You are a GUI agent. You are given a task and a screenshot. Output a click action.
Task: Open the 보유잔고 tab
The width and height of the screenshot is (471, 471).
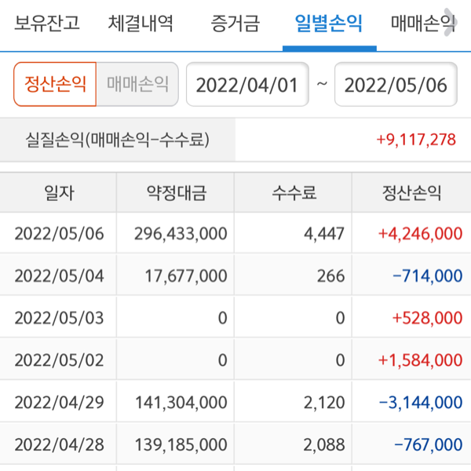[x=47, y=24]
